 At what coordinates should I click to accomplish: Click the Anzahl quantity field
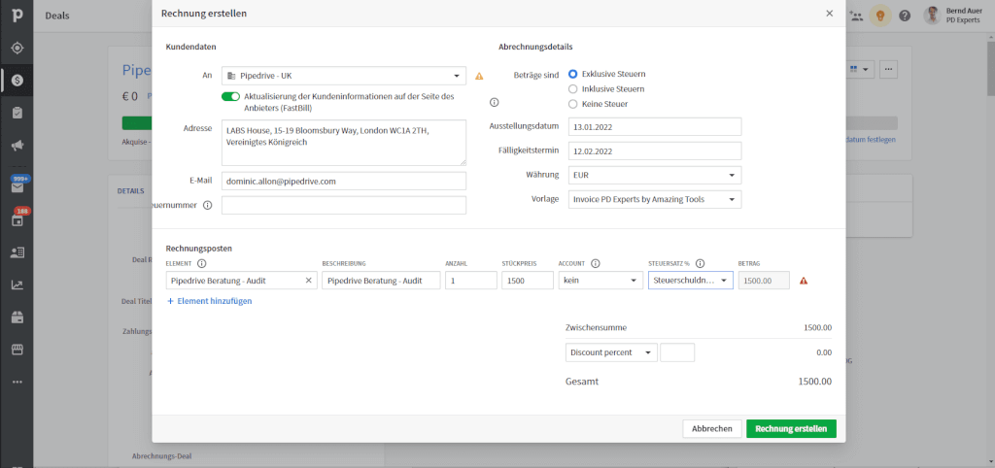(471, 281)
